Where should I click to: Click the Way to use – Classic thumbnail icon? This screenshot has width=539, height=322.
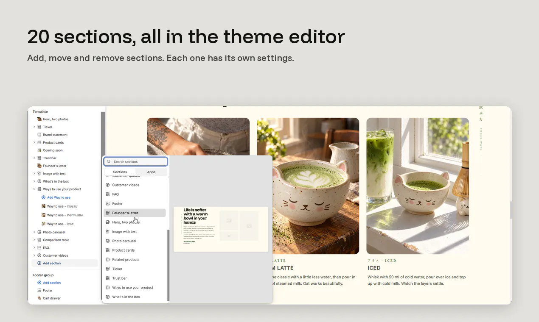tap(44, 206)
